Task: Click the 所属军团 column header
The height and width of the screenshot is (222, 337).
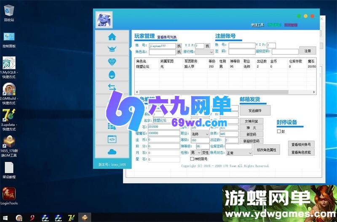Action: pos(167,61)
